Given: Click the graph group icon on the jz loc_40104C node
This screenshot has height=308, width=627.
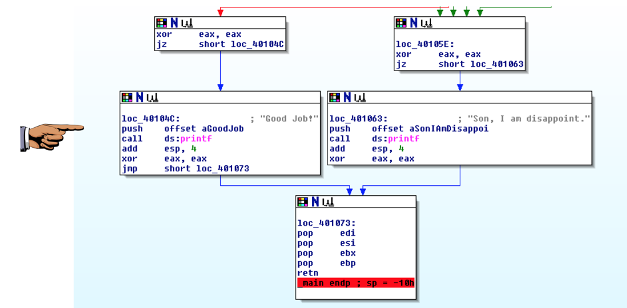Looking at the screenshot, I should 187,24.
